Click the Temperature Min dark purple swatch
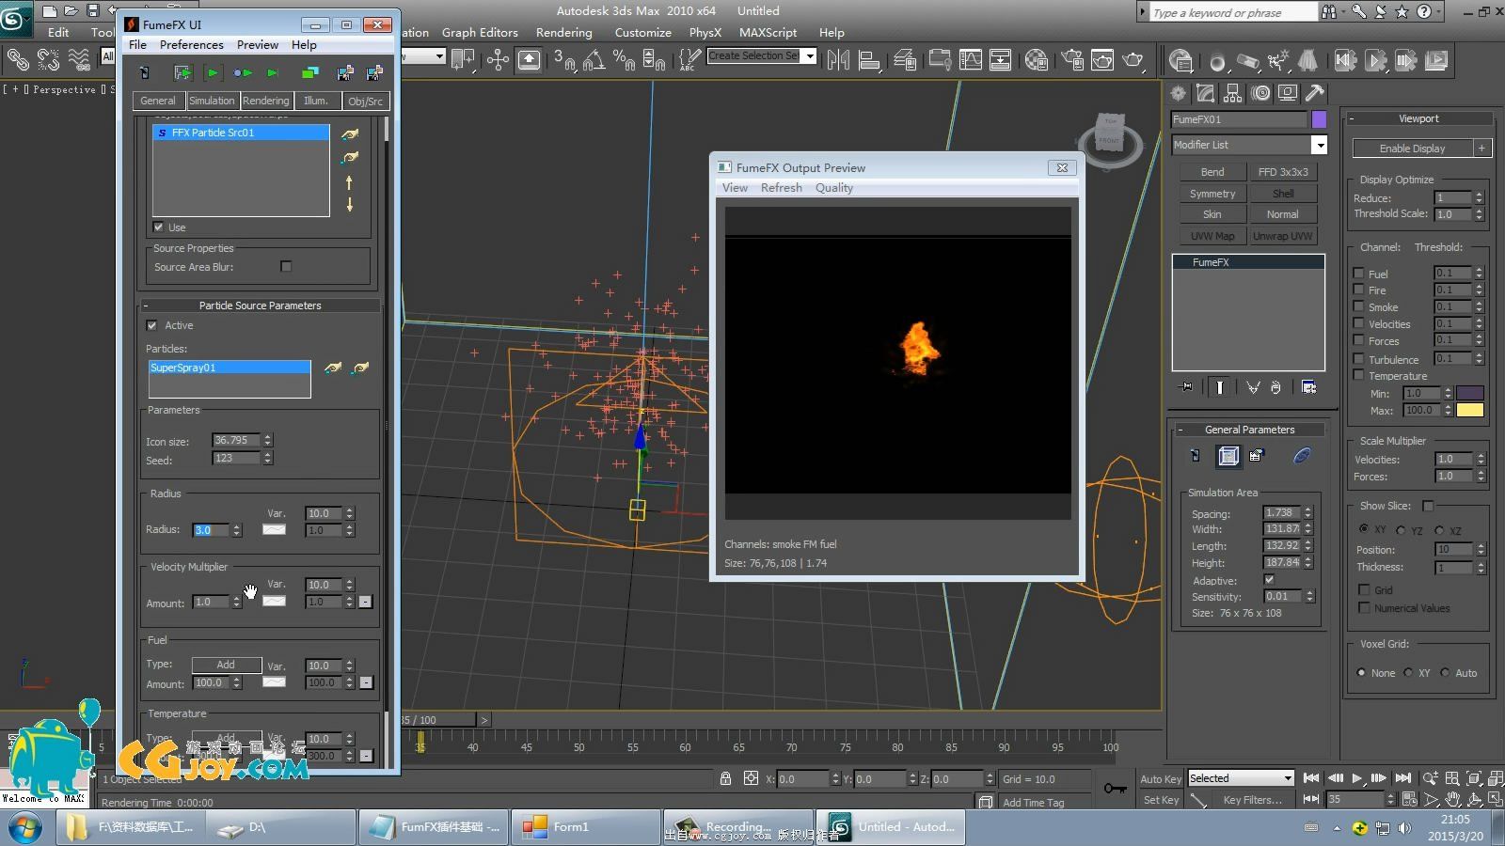1505x846 pixels. (1469, 393)
